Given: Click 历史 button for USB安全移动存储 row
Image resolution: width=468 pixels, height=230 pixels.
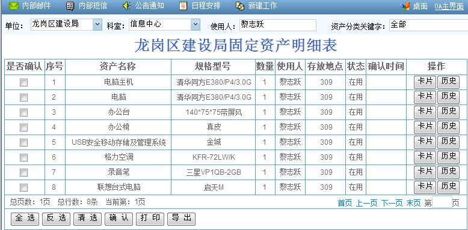Looking at the screenshot, I should [x=448, y=142].
